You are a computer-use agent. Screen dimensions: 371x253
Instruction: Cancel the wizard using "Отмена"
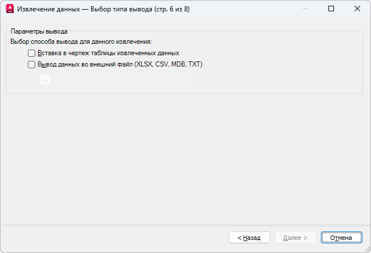[x=341, y=238]
